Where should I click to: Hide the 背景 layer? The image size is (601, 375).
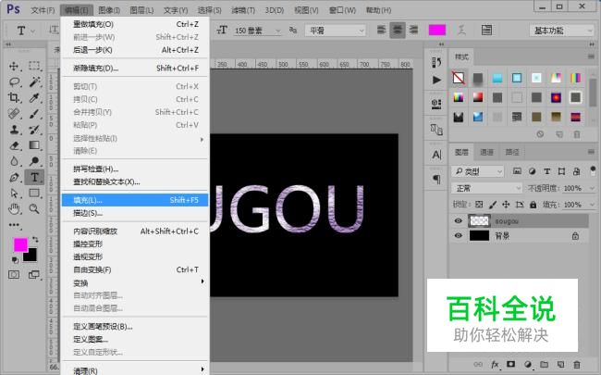pos(458,236)
